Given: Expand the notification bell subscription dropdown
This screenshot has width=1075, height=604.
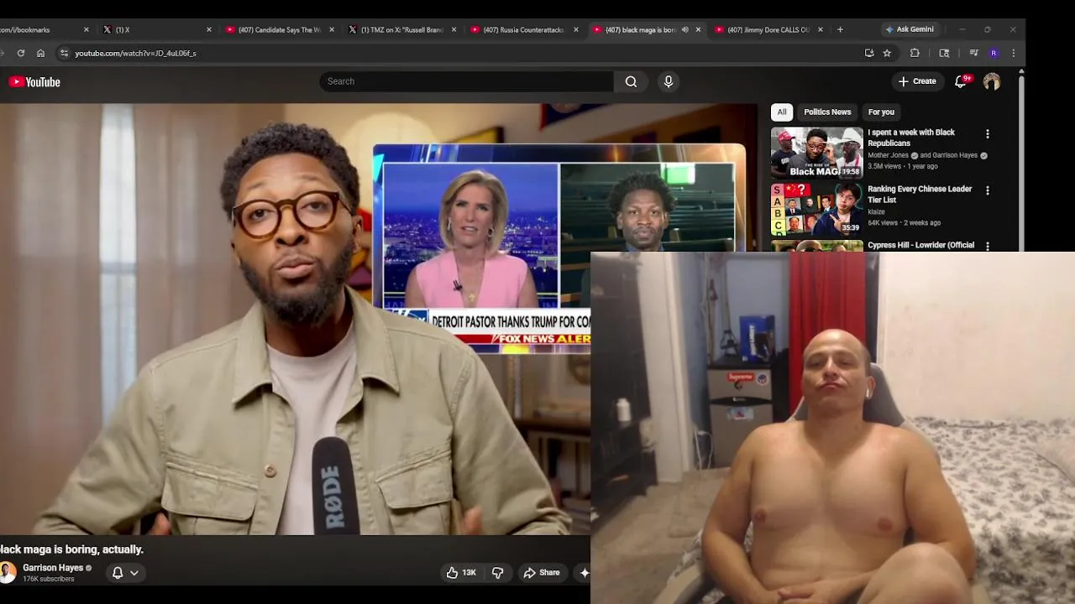Looking at the screenshot, I should [x=125, y=572].
